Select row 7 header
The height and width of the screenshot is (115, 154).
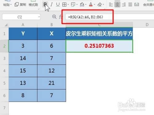click(4, 108)
